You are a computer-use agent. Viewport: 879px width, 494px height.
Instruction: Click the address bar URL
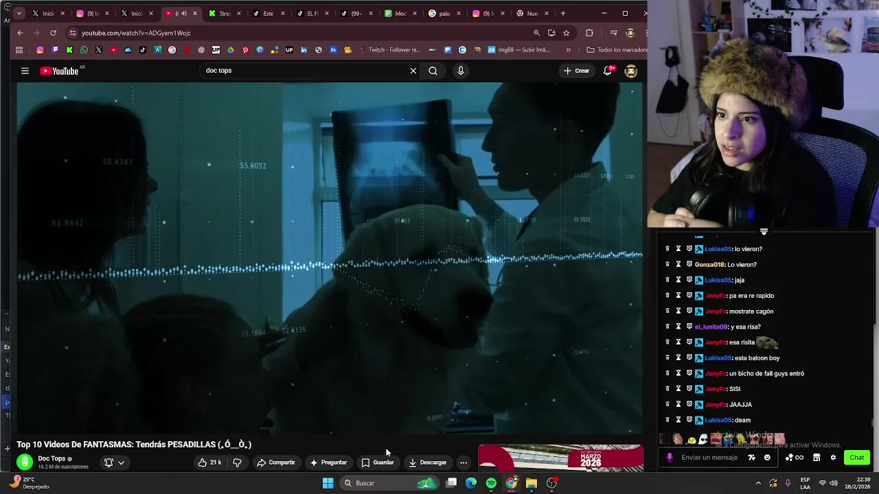tap(136, 33)
